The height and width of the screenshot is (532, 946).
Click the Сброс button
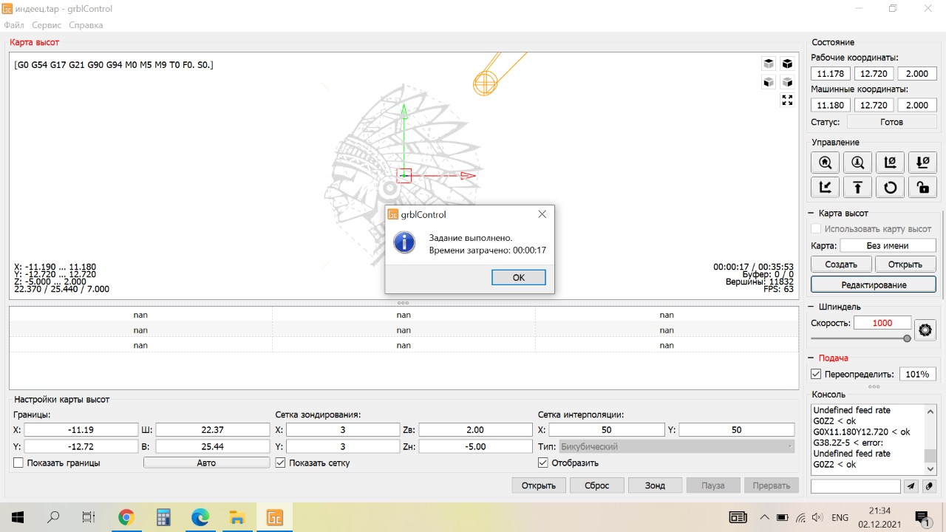coord(597,485)
